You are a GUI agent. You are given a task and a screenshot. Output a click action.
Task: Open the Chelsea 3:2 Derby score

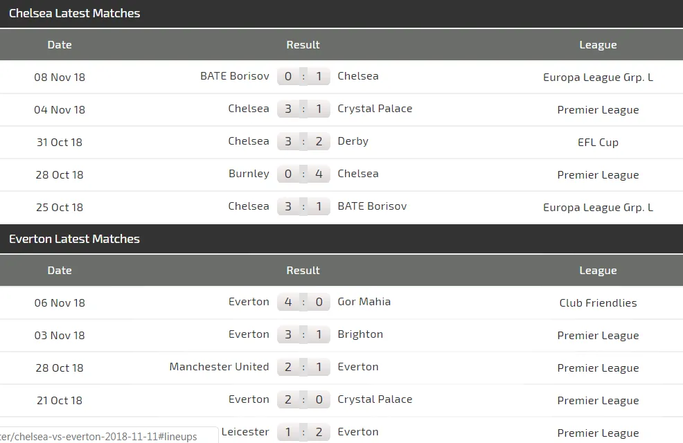(x=303, y=142)
